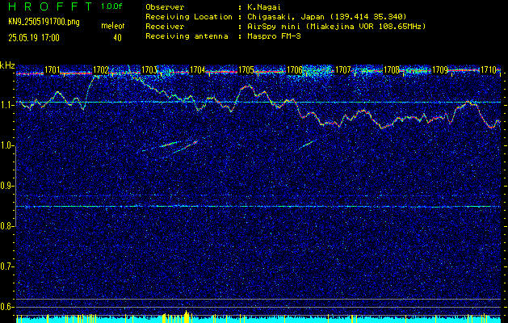Select the filename KN9_2505191700.png
The image size is (508, 323).
[x=44, y=23]
